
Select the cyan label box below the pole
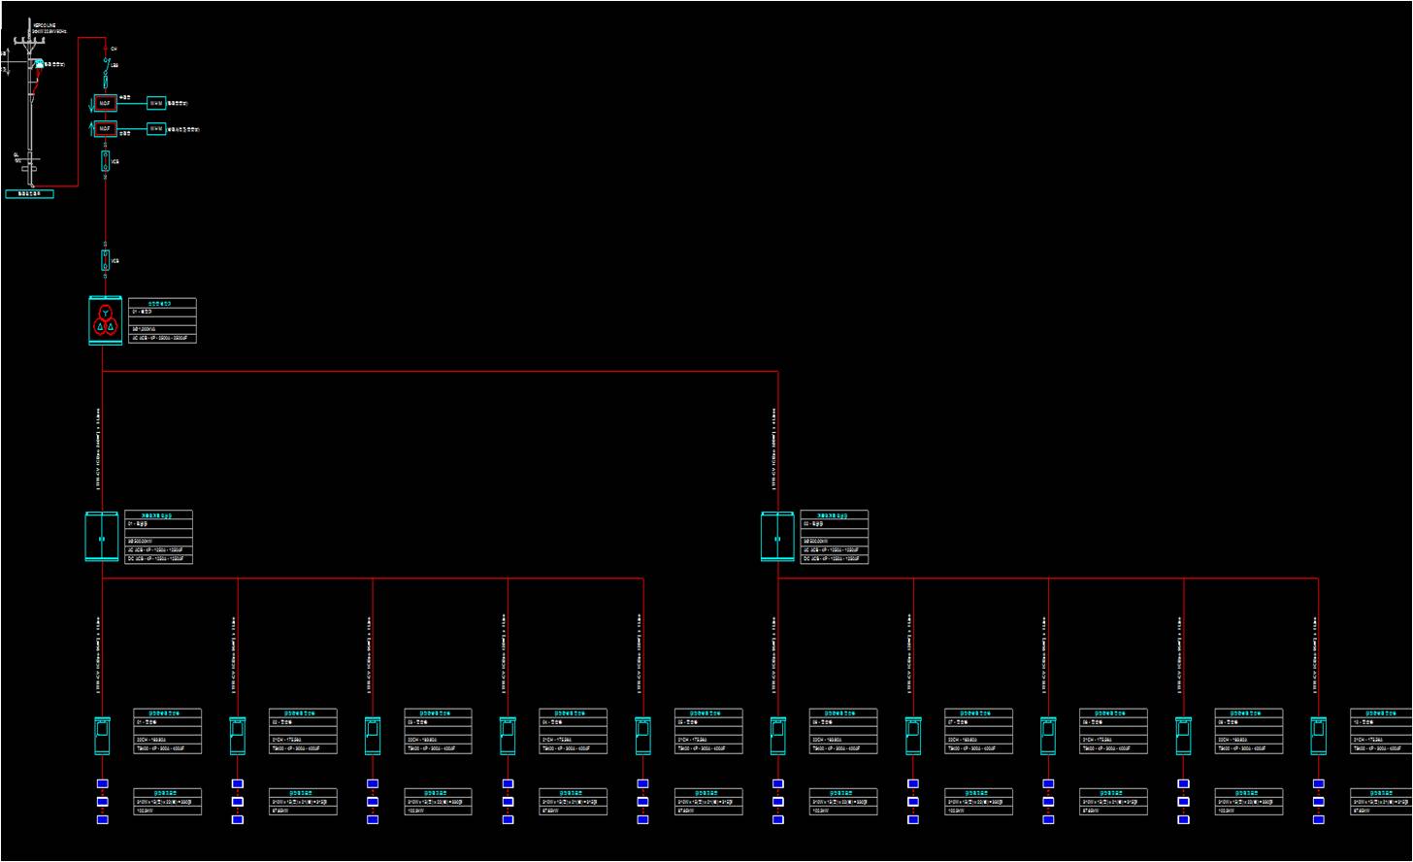point(29,194)
